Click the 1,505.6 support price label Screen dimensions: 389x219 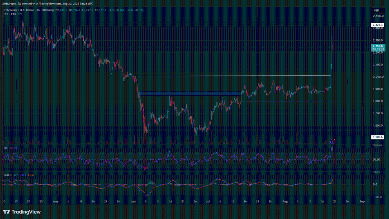coord(377,137)
